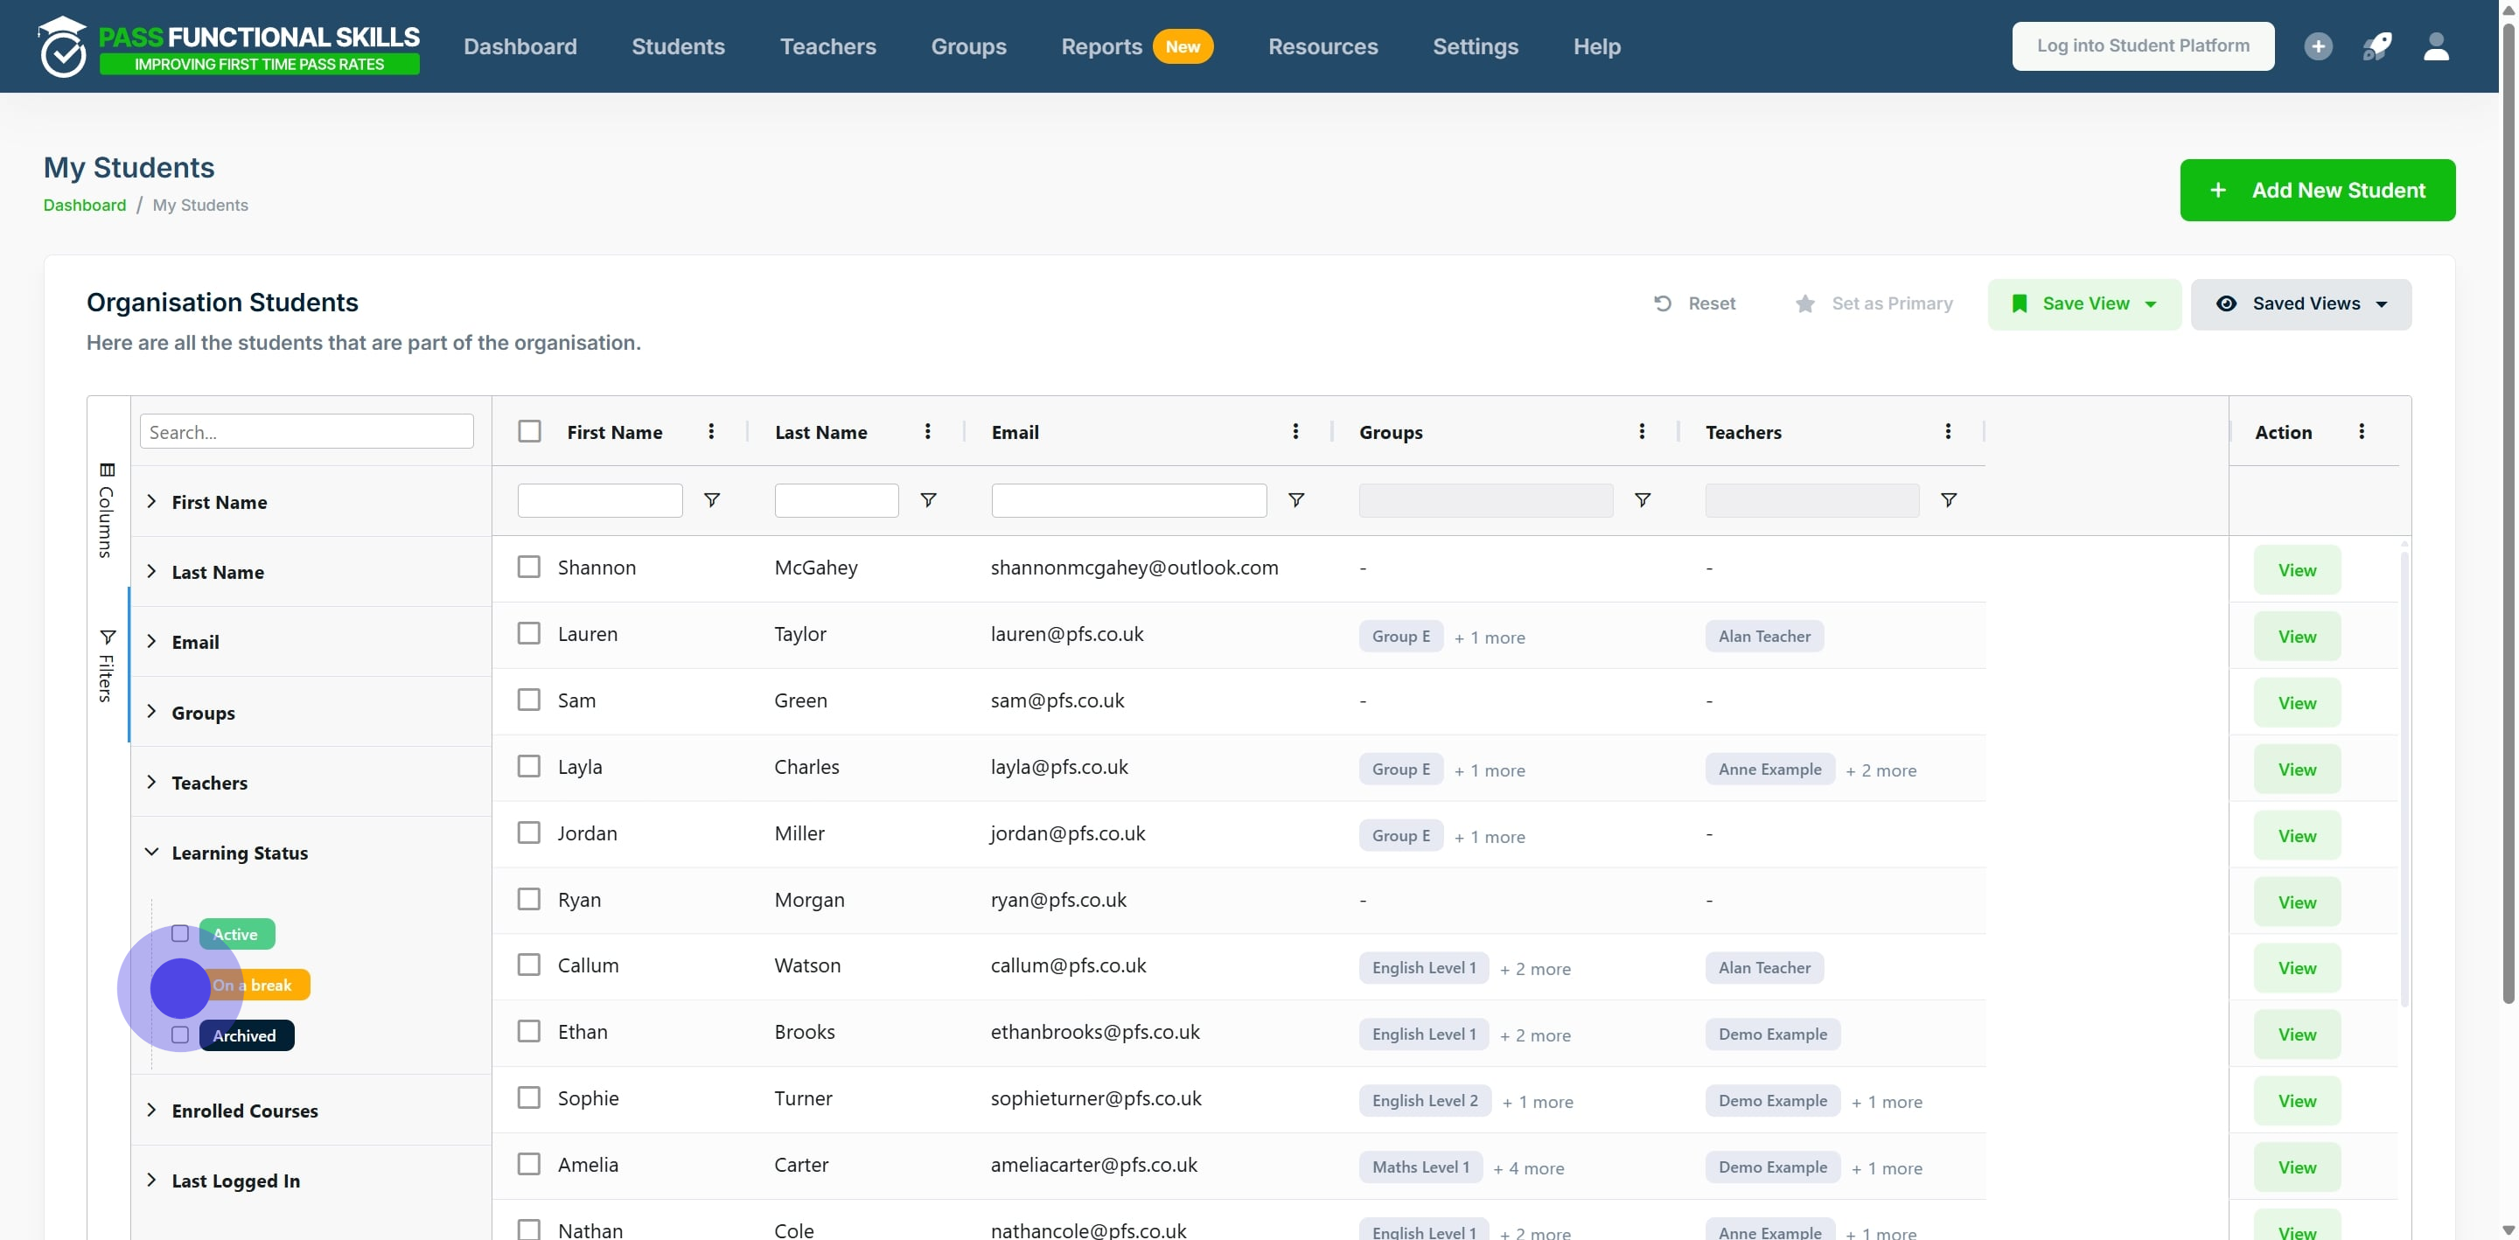Tick the Archived learning status checkbox
Screen dimensions: 2519x1240
coord(180,1034)
